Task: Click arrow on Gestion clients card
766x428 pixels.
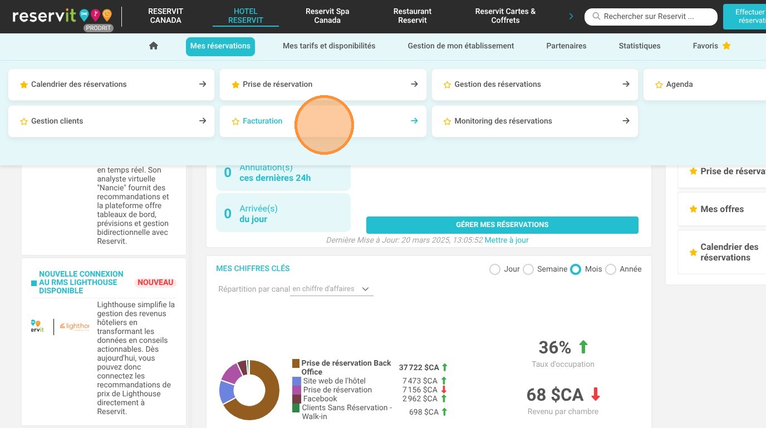Action: [x=203, y=121]
